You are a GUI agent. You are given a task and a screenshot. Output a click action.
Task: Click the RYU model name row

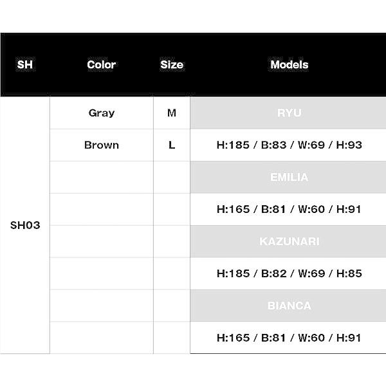click(289, 113)
